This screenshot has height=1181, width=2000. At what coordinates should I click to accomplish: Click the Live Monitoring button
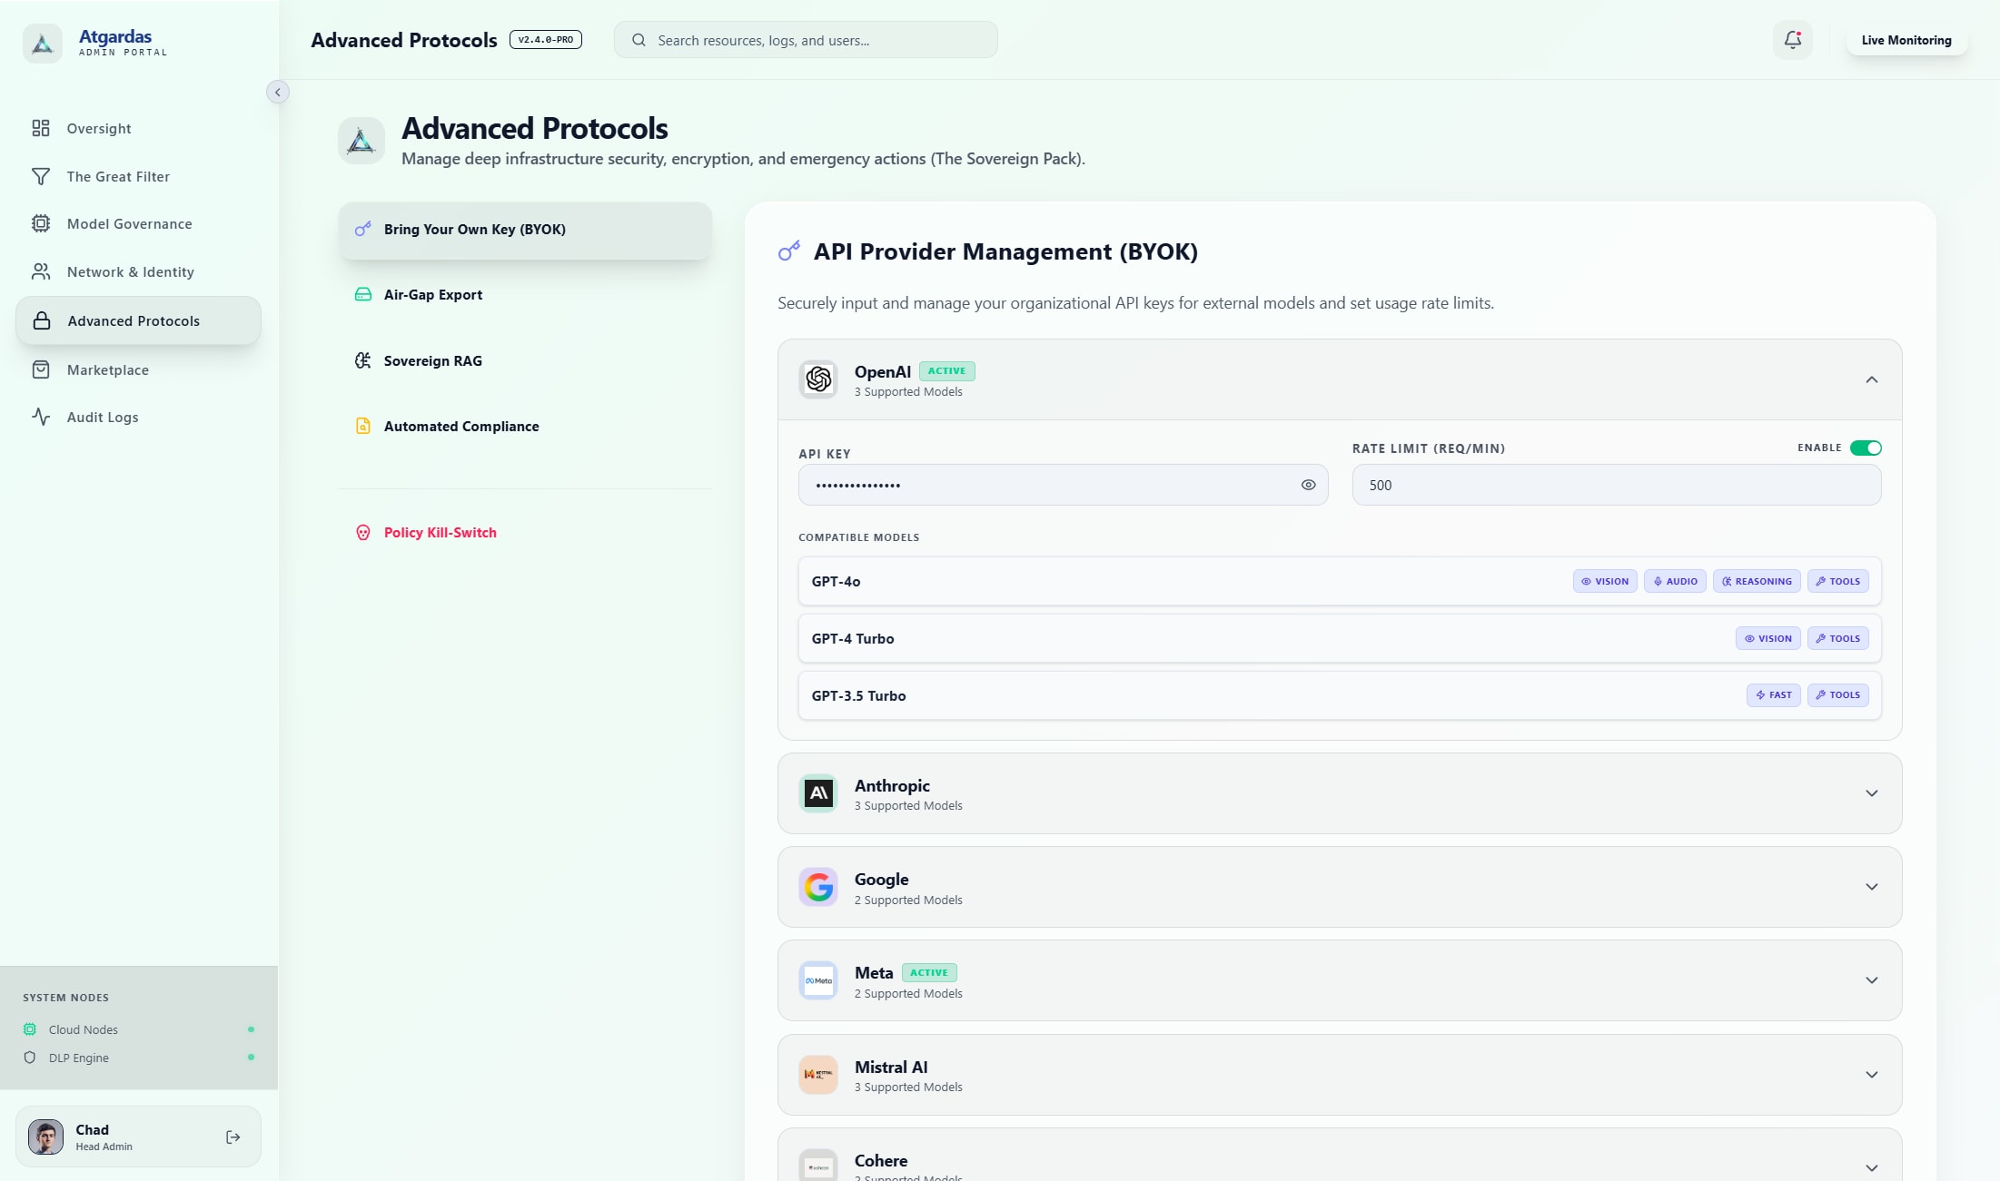pyautogui.click(x=1906, y=40)
